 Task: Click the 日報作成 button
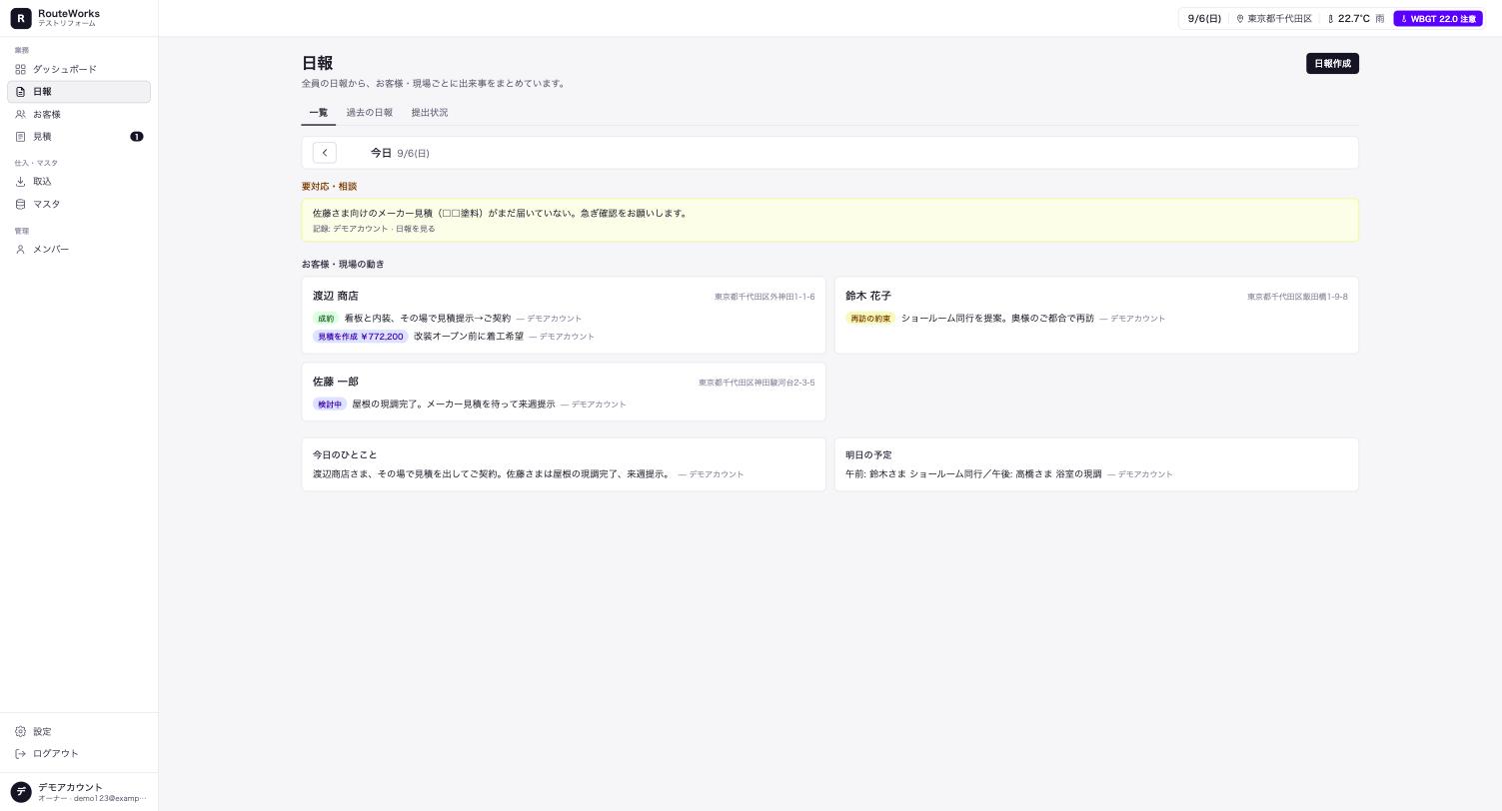tap(1332, 64)
